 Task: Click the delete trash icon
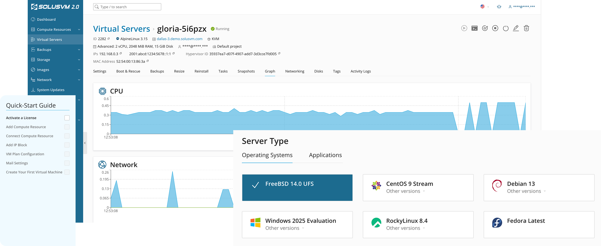(x=526, y=28)
